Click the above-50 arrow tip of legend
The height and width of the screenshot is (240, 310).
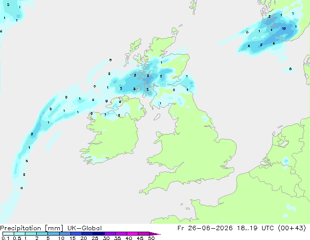point(155,234)
